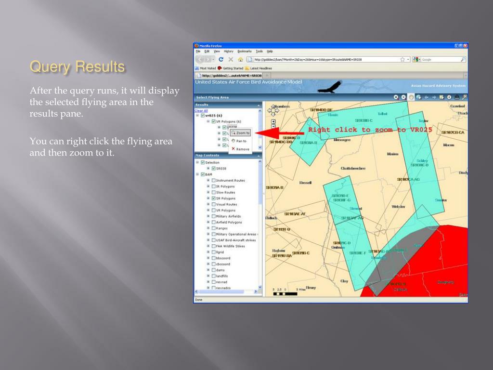Viewport: 493px width, 370px height.
Task: Open a new tab with the plus button
Action: pos(267,76)
